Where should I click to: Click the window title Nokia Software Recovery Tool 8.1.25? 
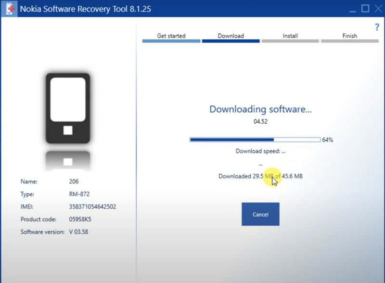[86, 9]
